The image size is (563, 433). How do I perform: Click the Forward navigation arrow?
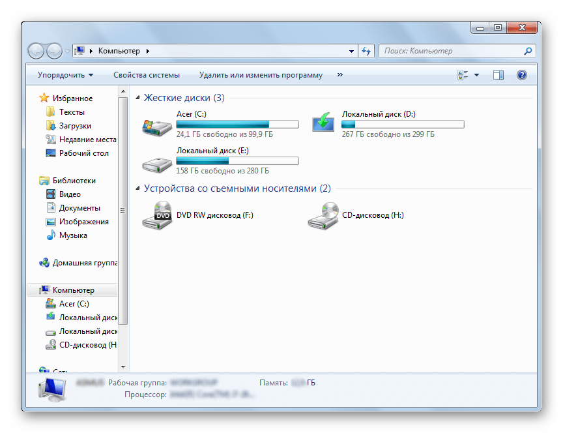pos(54,51)
